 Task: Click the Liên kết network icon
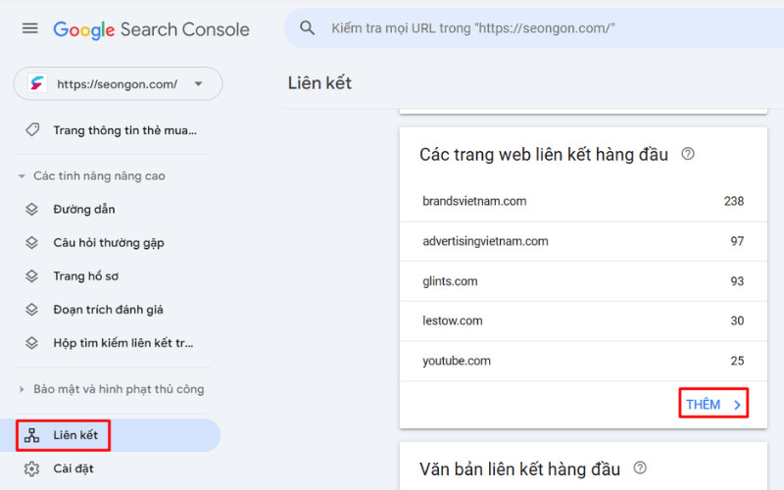pos(31,435)
